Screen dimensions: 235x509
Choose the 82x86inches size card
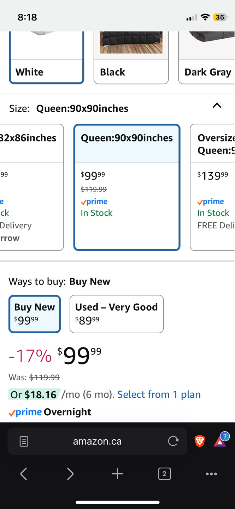pos(32,187)
